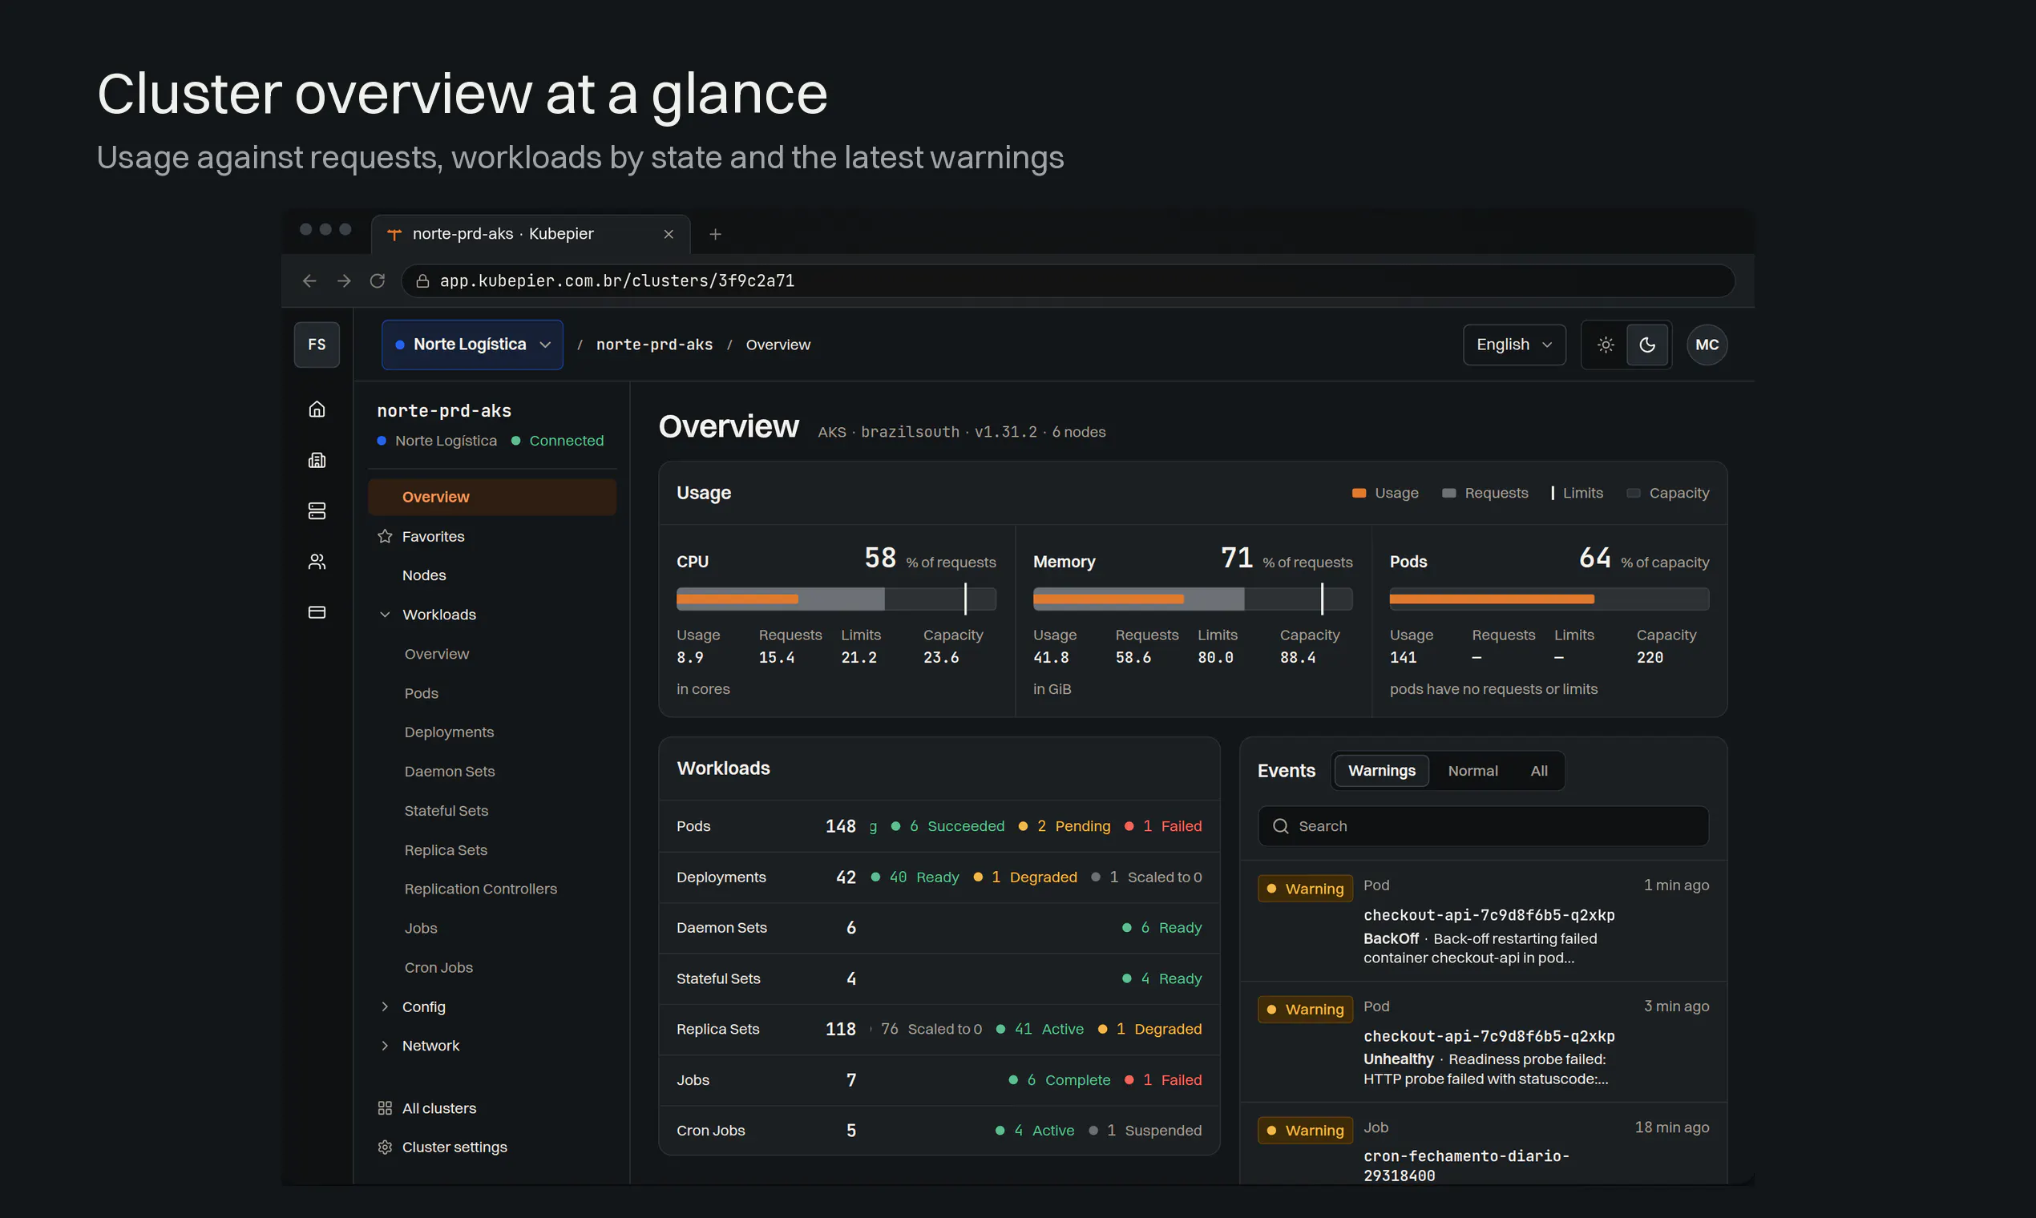Open the clusters server icon in rail

tap(317, 510)
